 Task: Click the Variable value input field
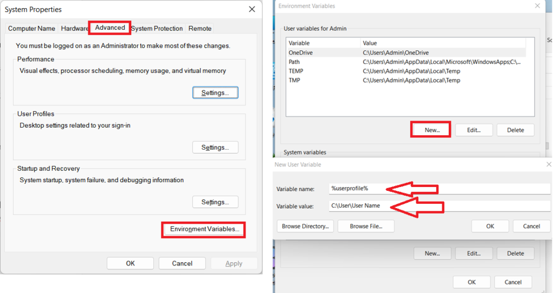439,206
